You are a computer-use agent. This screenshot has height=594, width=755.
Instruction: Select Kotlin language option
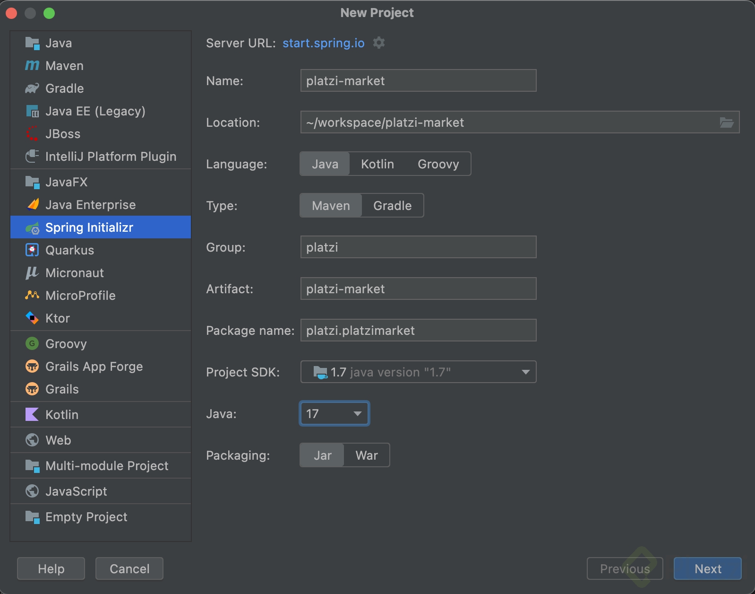(377, 164)
